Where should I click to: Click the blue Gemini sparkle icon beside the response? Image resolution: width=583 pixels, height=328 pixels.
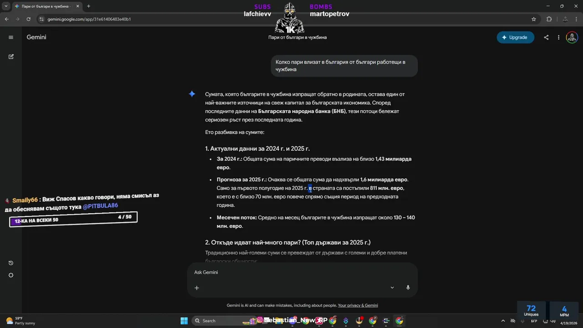(192, 94)
